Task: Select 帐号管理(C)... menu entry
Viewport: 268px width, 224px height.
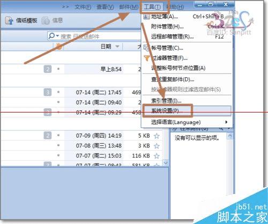Action: [x=187, y=48]
